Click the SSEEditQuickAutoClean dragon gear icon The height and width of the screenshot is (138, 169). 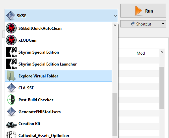click(x=11, y=28)
